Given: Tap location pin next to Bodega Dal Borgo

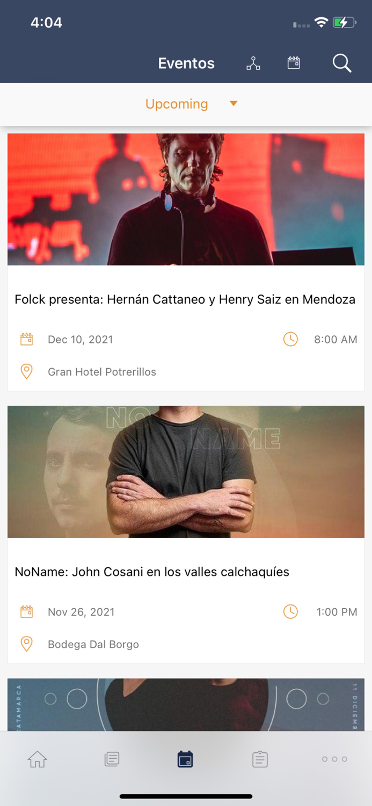Looking at the screenshot, I should pyautogui.click(x=26, y=644).
